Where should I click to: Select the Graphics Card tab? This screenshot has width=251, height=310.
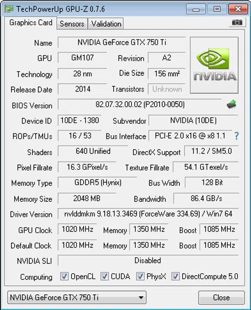pyautogui.click(x=31, y=23)
